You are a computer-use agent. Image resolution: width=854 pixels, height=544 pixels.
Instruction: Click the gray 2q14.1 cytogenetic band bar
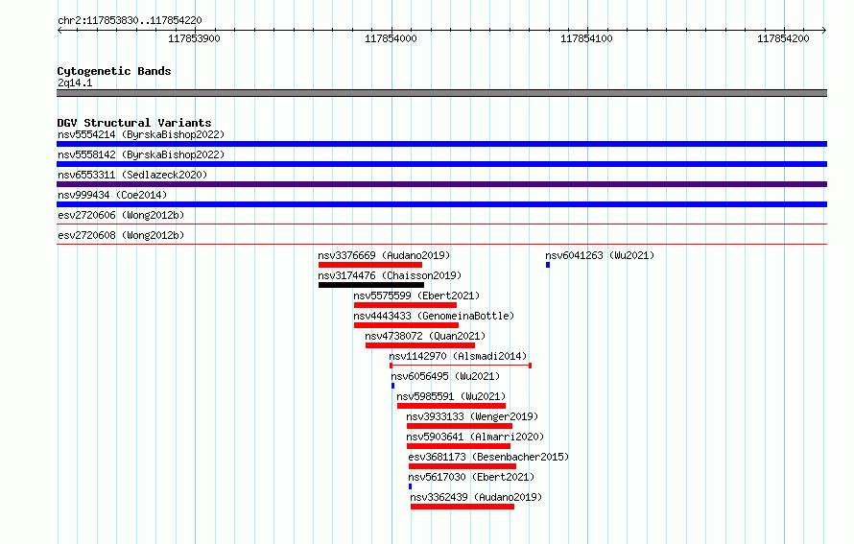coord(441,93)
